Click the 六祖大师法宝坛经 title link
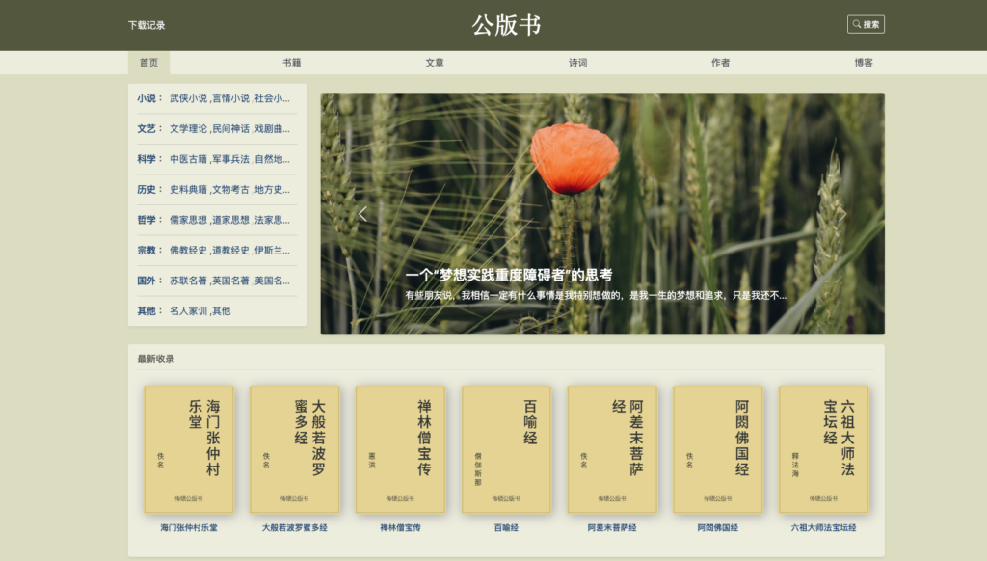 (823, 527)
